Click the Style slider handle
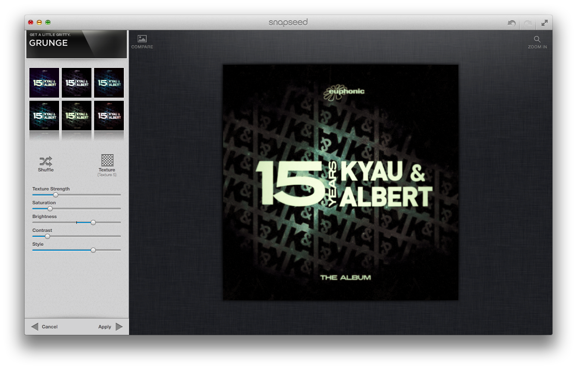The image size is (577, 369). coord(93,250)
